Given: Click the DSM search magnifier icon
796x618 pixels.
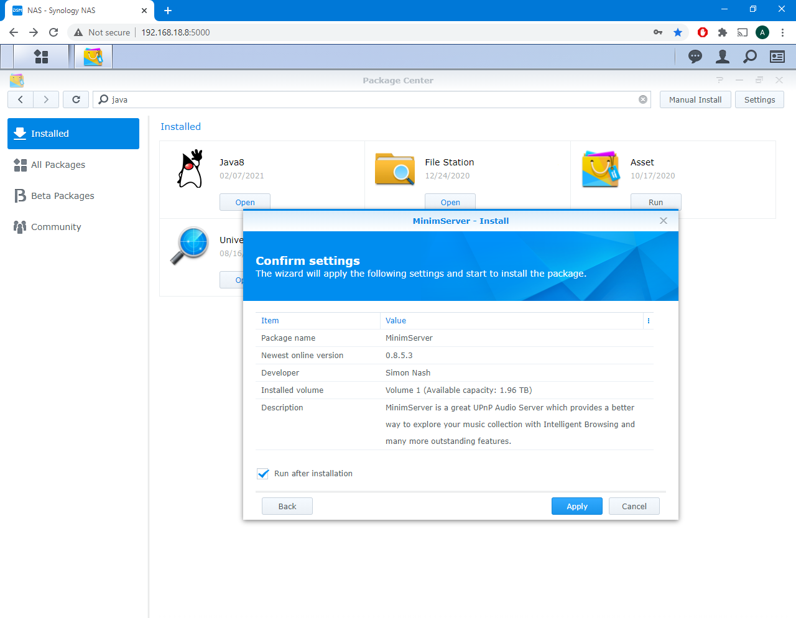Looking at the screenshot, I should [750, 57].
